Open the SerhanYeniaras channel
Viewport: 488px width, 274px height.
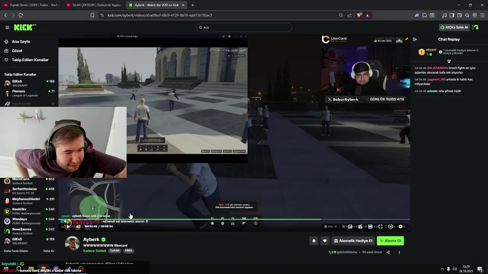click(x=29, y=191)
